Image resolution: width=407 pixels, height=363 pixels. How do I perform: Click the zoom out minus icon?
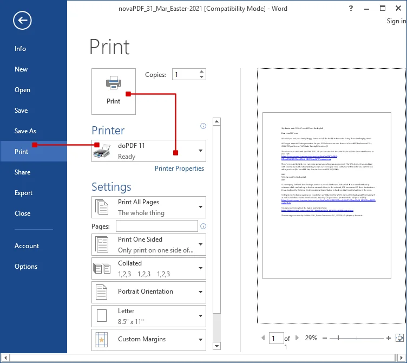324,338
